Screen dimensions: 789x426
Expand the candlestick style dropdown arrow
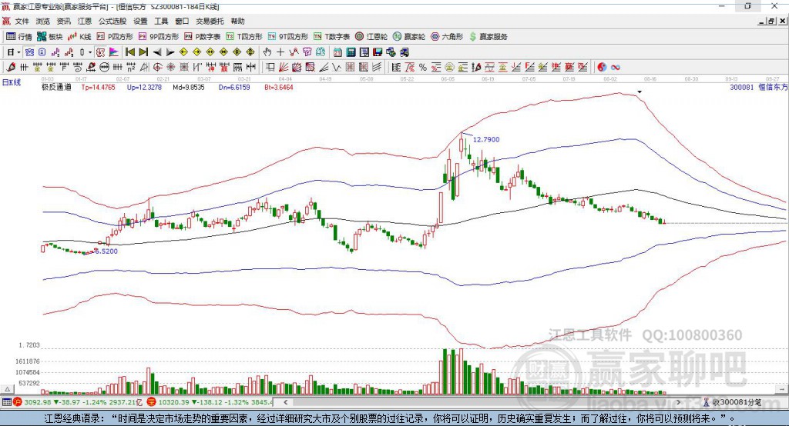(90, 52)
